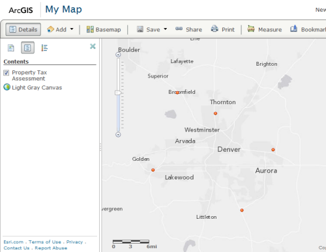
Task: Click the Brighton map label
Action: pyautogui.click(x=267, y=64)
